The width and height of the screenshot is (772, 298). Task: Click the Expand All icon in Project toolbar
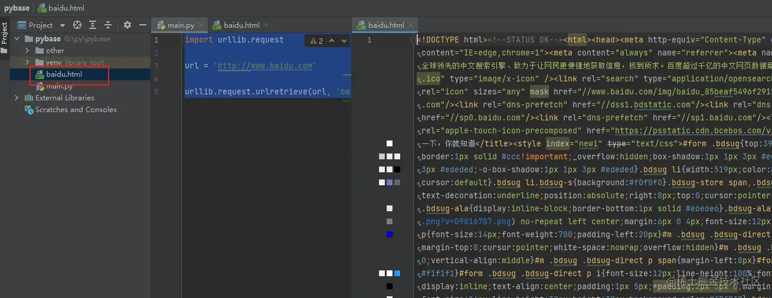pos(93,25)
